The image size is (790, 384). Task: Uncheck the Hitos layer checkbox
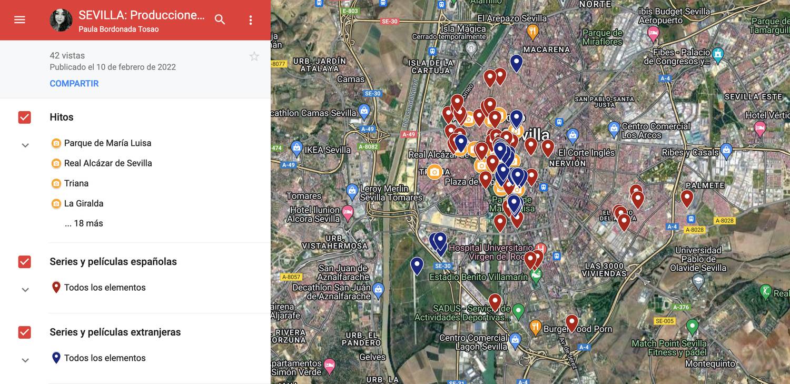[x=25, y=117]
